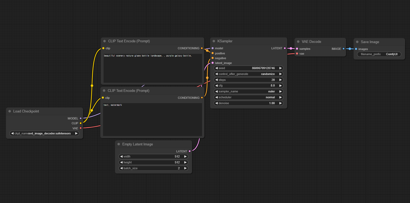410x203 pixels.
Task: Click the VAE output socket on Load Checkpoint
Action: pos(80,128)
